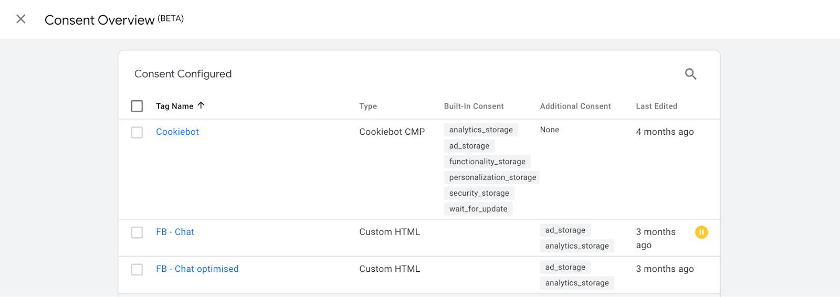
Task: Open the Cookiebot tag link
Action: pyautogui.click(x=177, y=132)
